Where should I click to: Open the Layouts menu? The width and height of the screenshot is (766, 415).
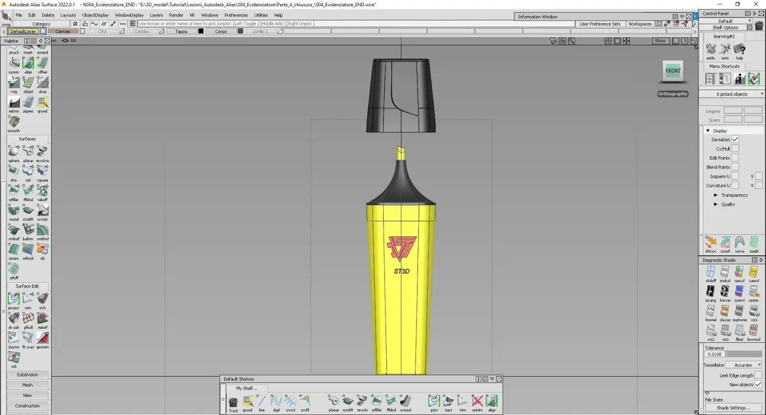[x=68, y=15]
